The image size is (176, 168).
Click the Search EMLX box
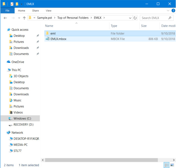[x=157, y=18]
